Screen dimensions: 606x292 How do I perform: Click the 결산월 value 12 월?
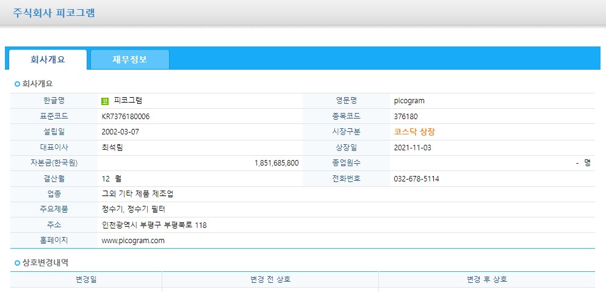pos(112,178)
